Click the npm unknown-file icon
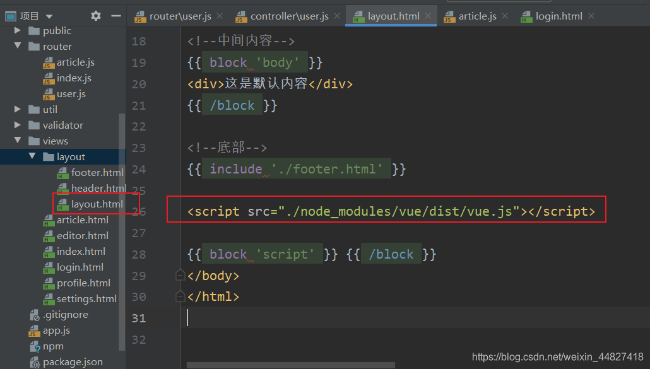 tap(35, 347)
